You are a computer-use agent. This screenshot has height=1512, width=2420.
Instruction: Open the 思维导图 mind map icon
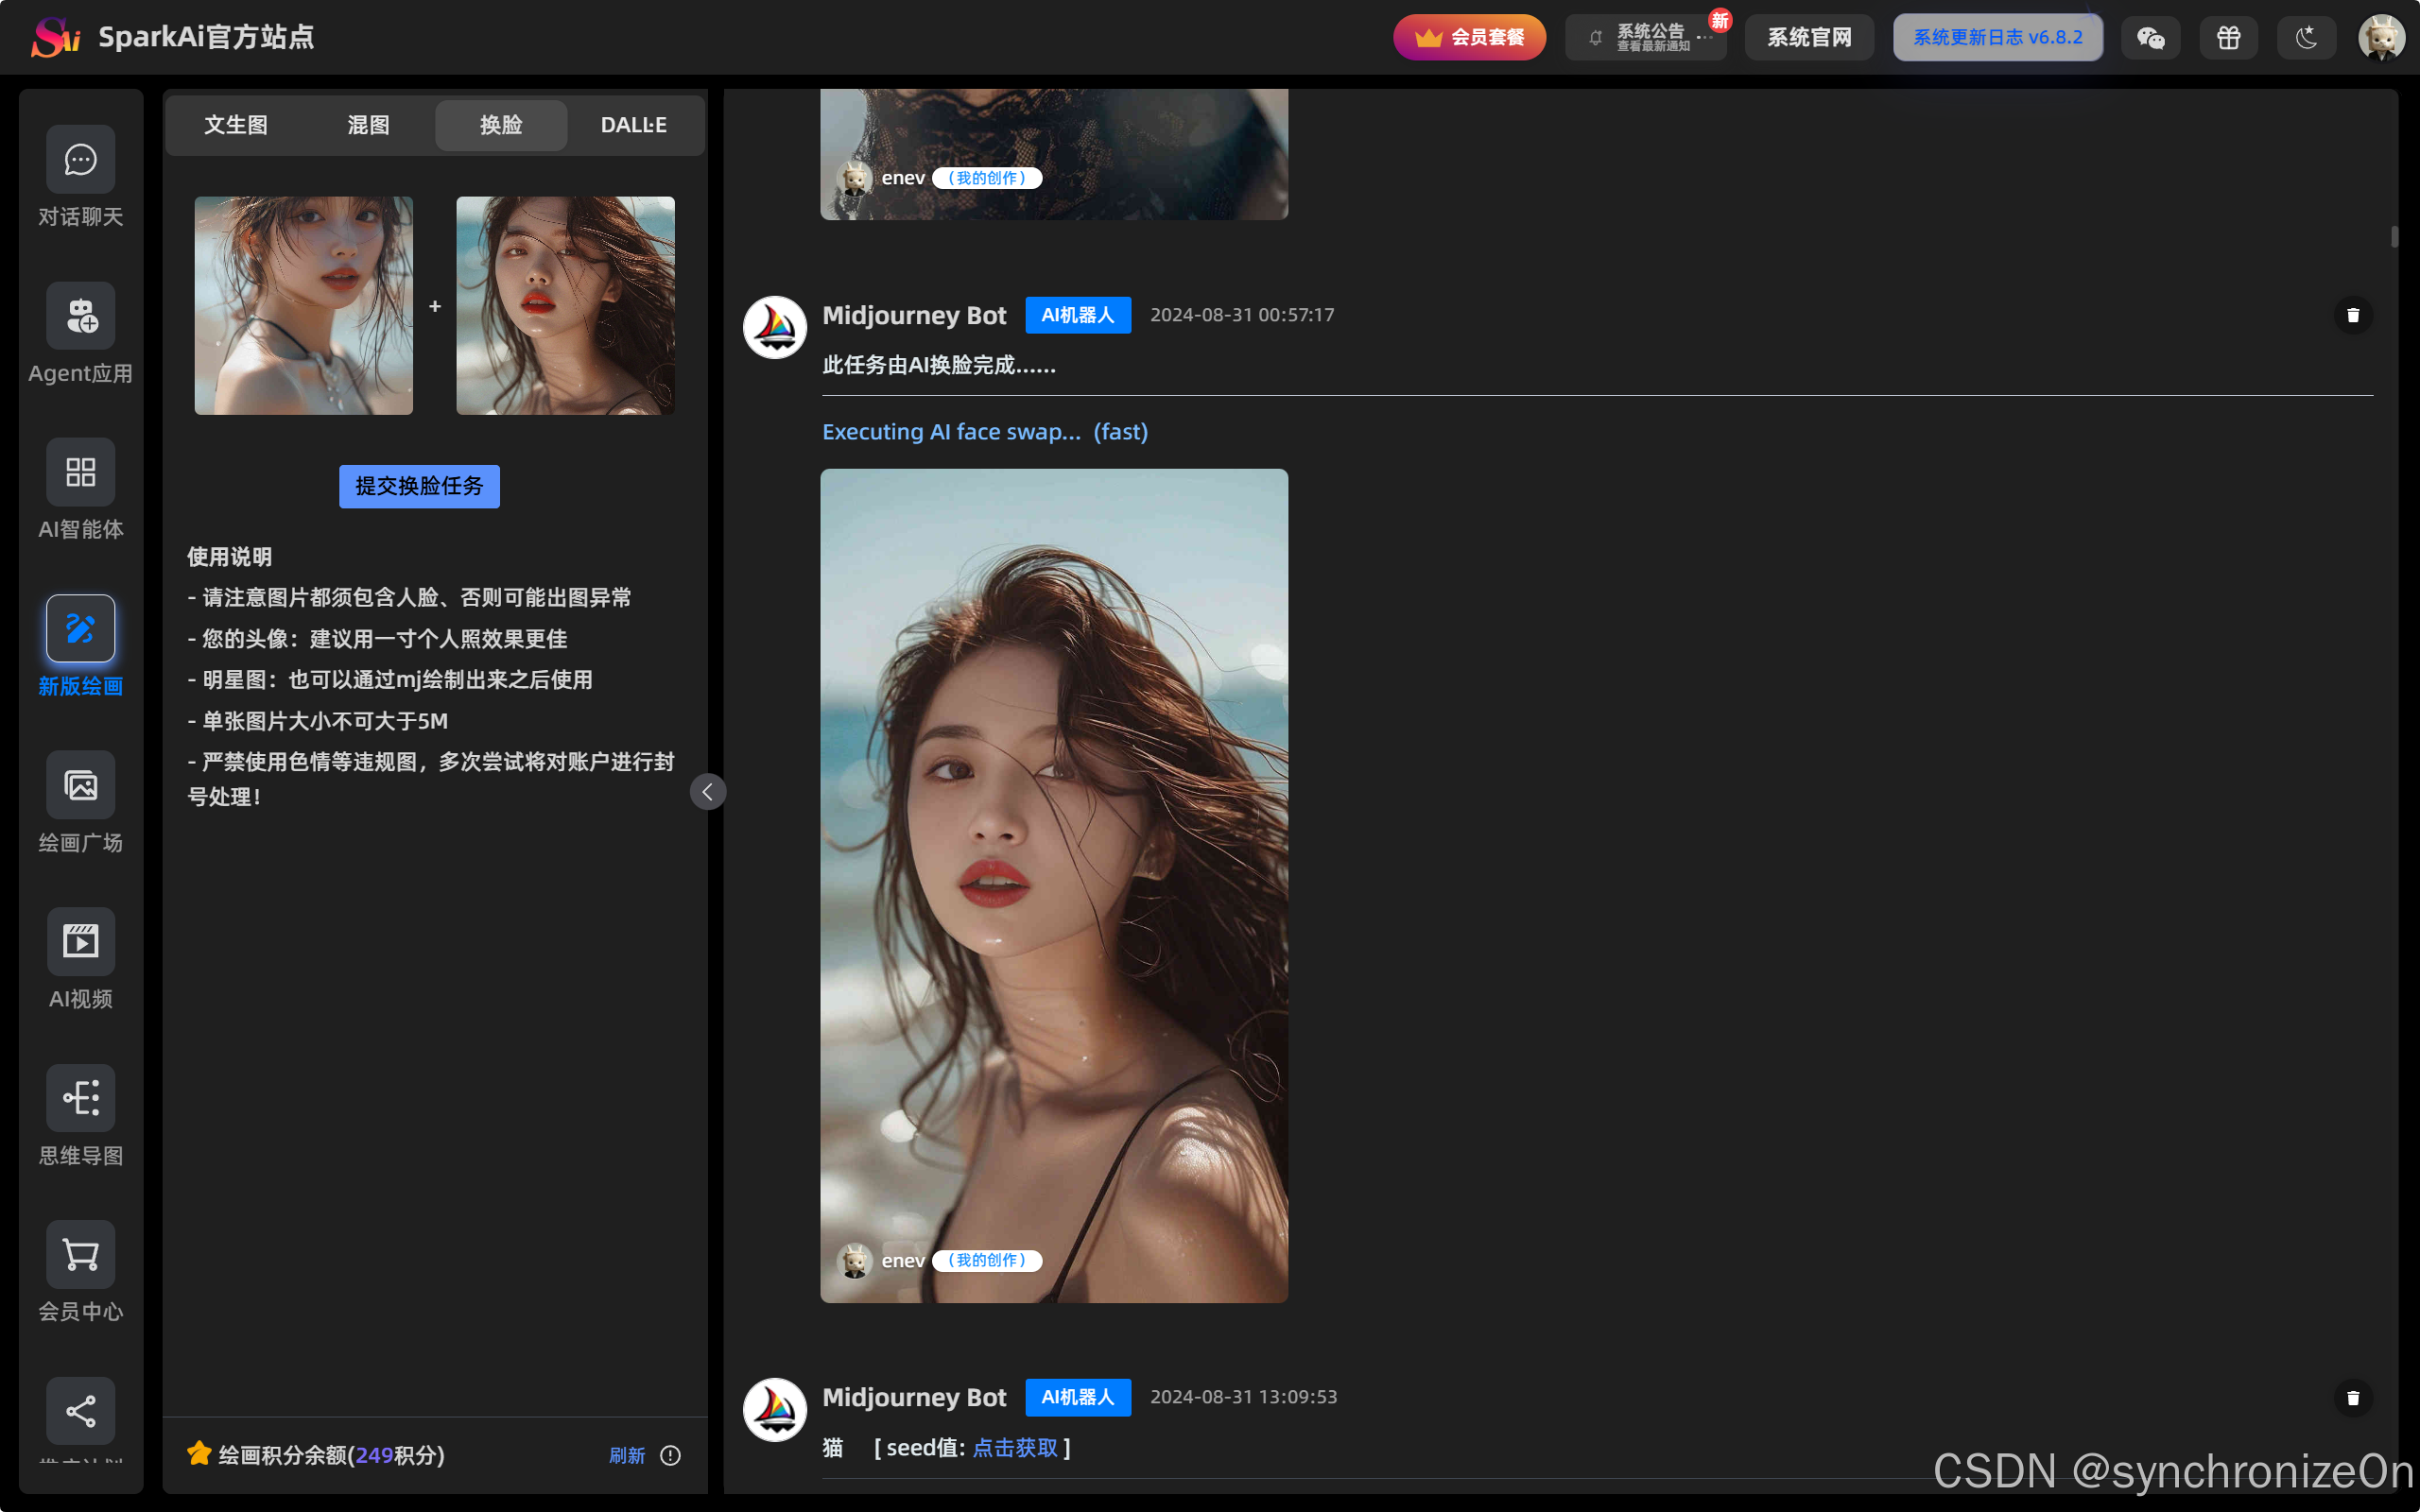click(x=80, y=1097)
